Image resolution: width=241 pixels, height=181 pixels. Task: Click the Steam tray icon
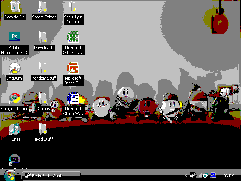click(x=192, y=176)
